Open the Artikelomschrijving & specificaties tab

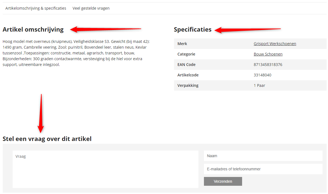[x=36, y=8]
